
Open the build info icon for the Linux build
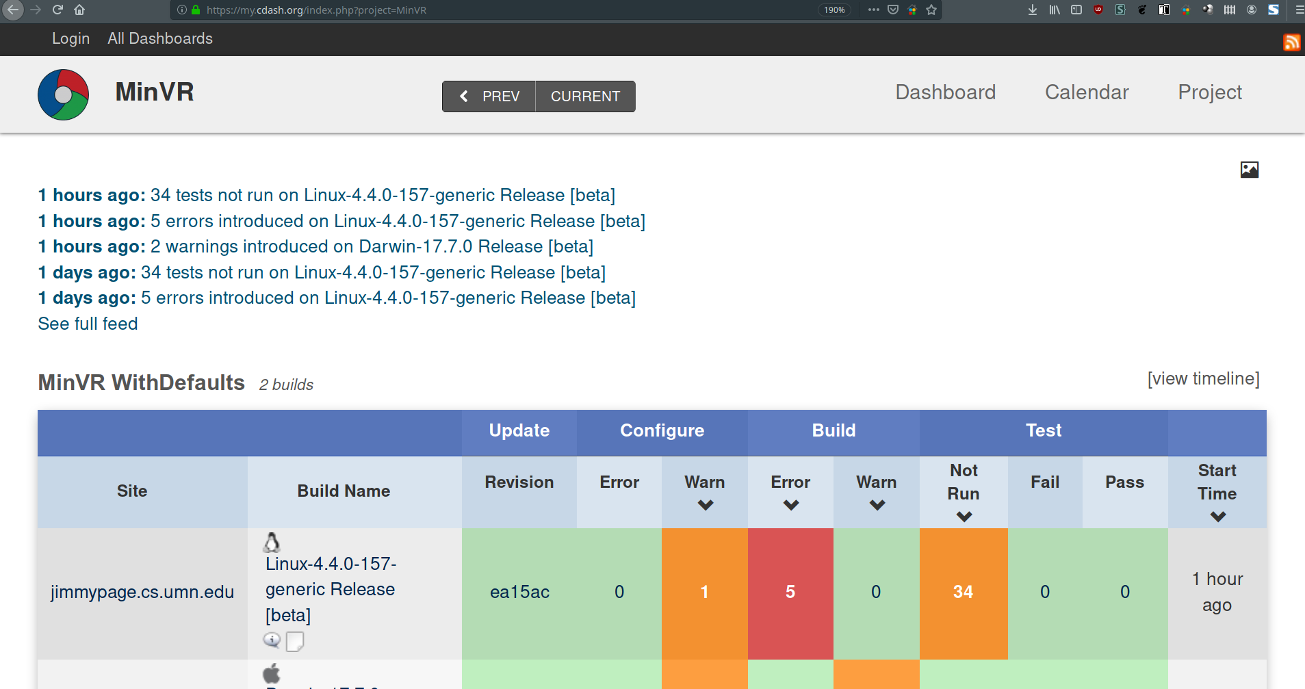click(272, 640)
